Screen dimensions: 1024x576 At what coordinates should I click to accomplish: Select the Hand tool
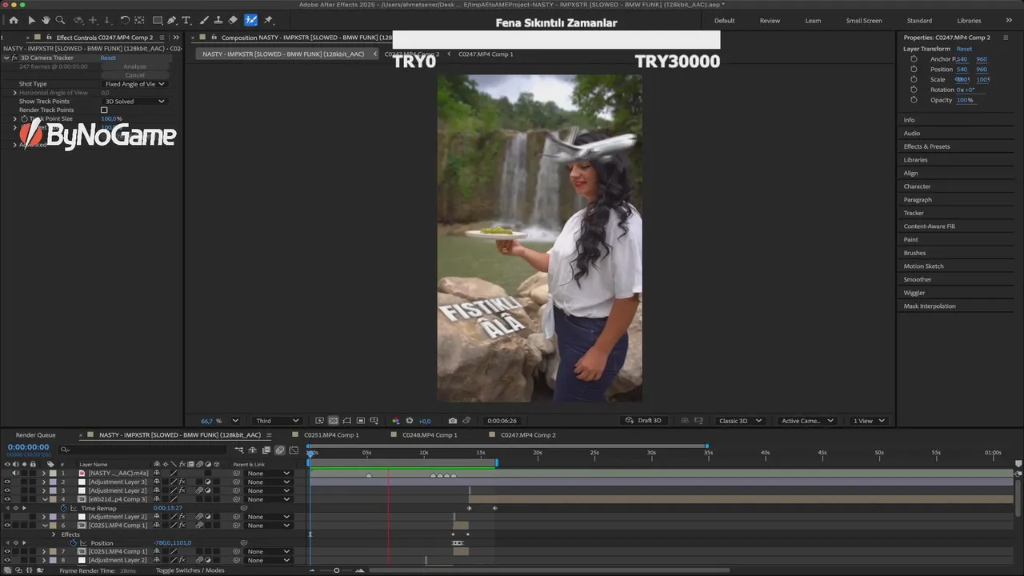46,20
